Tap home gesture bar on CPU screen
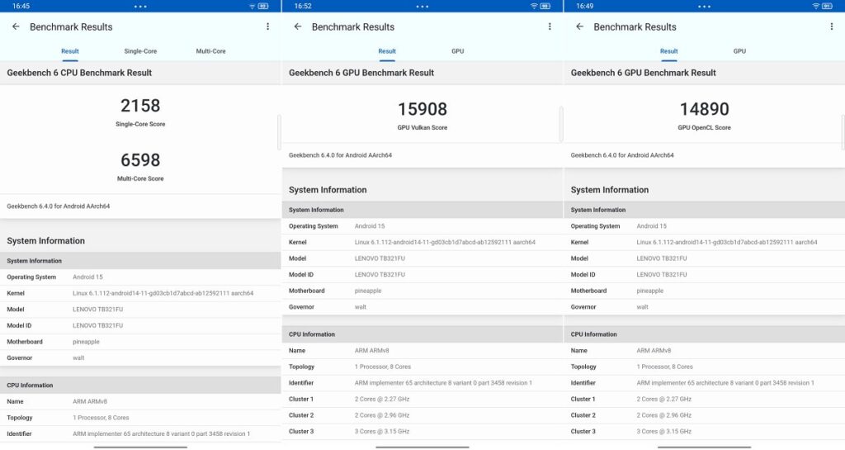 140,447
